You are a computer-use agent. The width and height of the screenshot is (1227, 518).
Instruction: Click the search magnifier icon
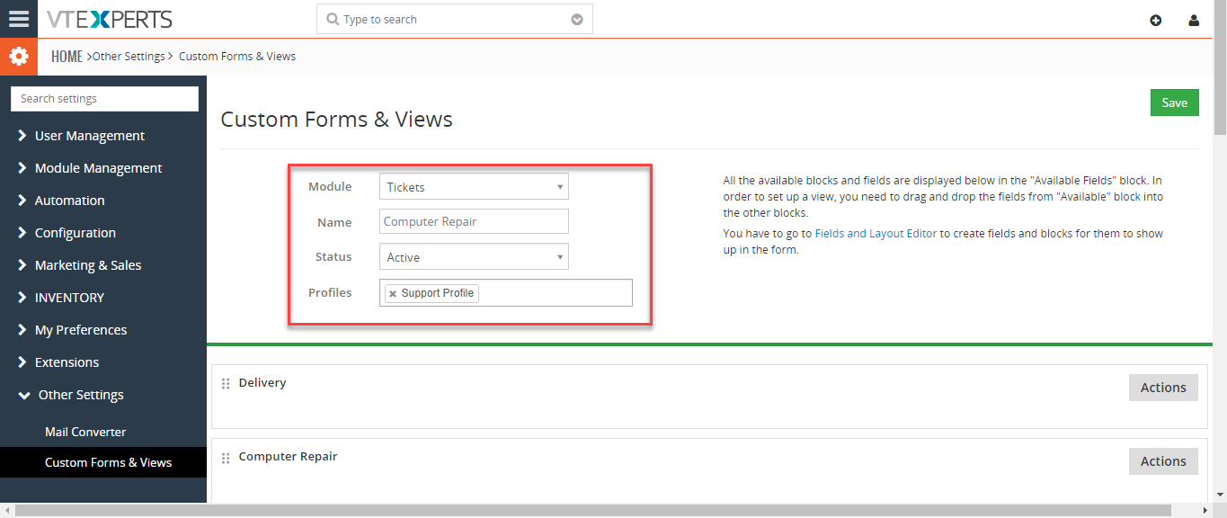[332, 20]
